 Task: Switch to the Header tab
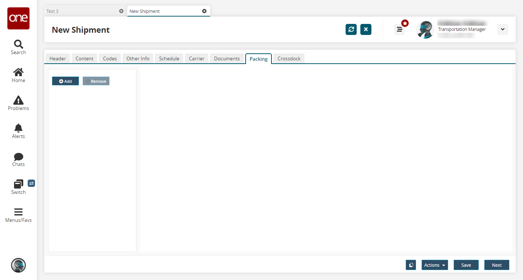(x=58, y=59)
